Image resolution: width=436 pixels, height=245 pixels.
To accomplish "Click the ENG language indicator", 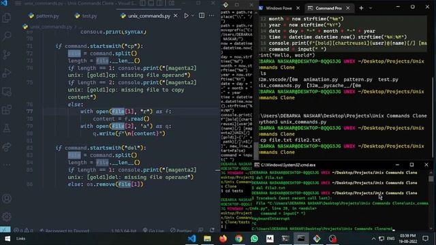I will click(390, 239).
